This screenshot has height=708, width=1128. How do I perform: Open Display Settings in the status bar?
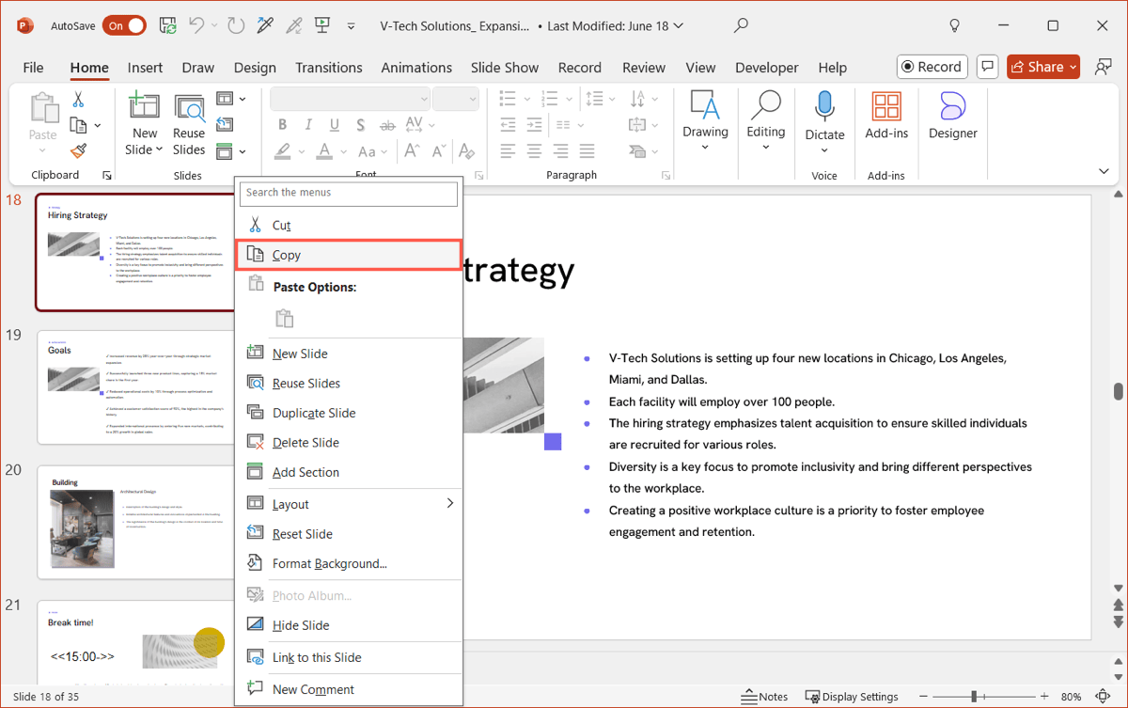(852, 697)
